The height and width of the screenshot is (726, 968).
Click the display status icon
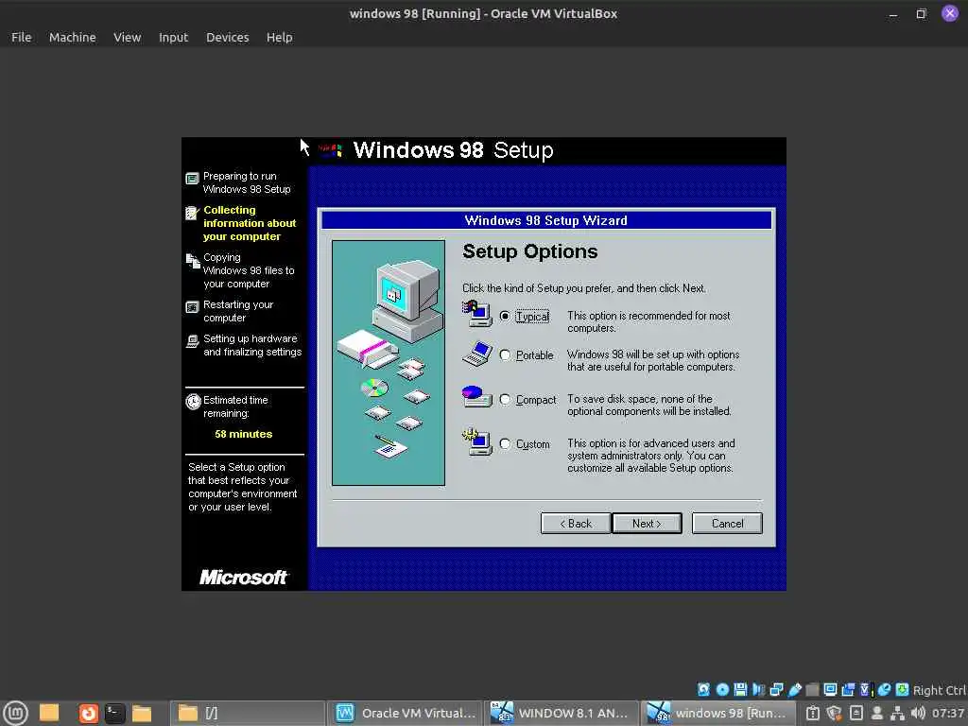(x=830, y=689)
